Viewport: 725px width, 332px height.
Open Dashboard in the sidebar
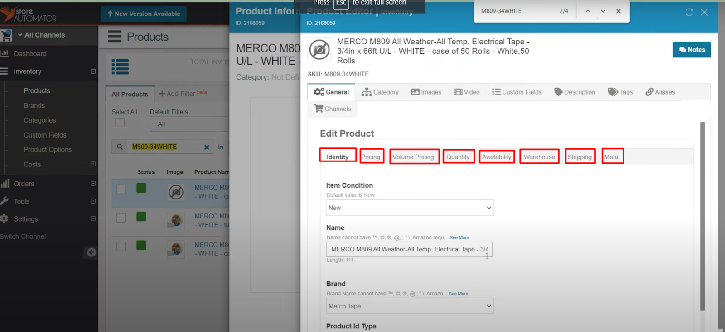click(30, 54)
